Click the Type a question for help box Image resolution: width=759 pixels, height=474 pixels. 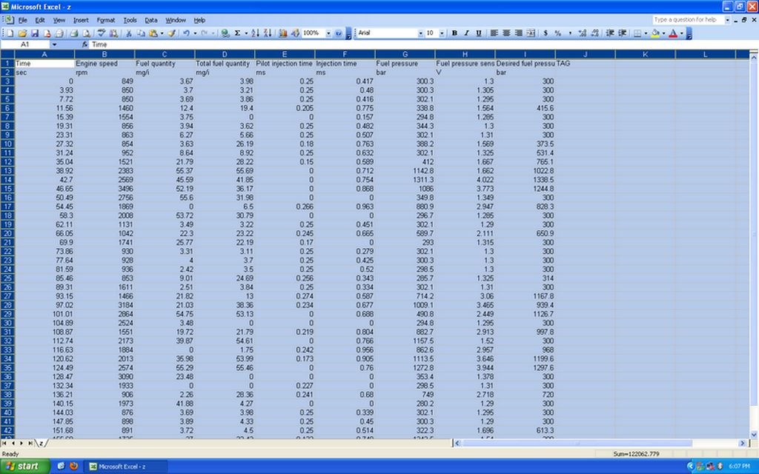click(x=688, y=20)
